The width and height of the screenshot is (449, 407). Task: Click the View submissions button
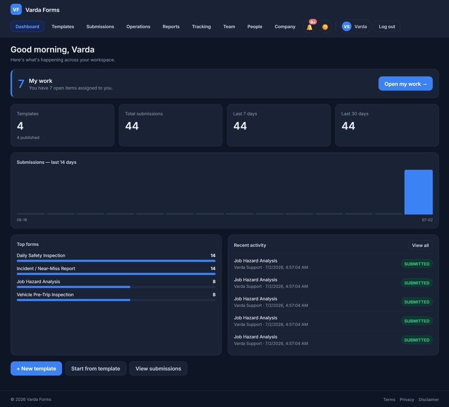click(158, 368)
